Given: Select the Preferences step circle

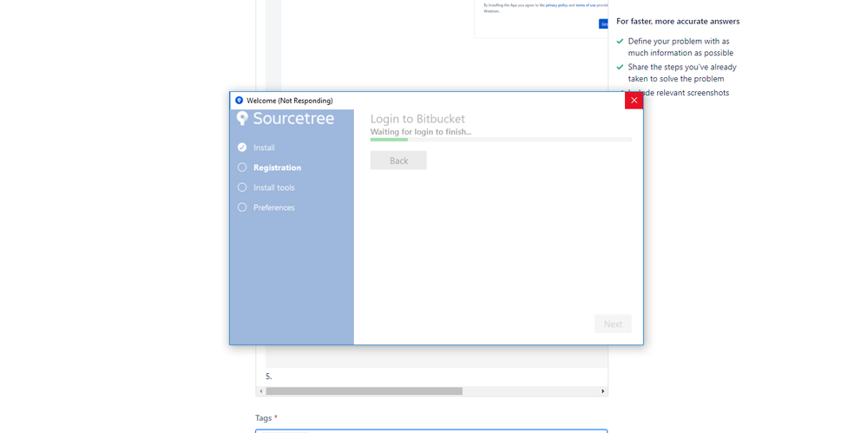Looking at the screenshot, I should (241, 207).
